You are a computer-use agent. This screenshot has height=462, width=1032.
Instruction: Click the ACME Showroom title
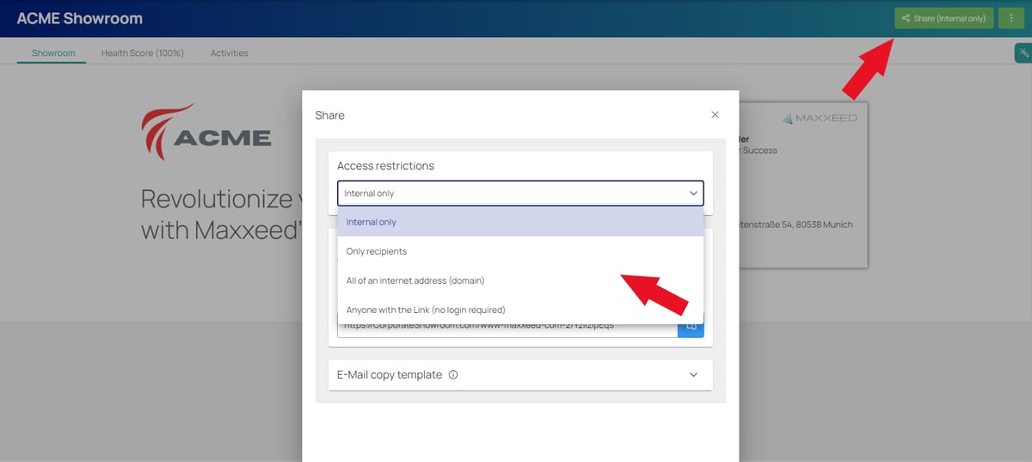coord(80,18)
